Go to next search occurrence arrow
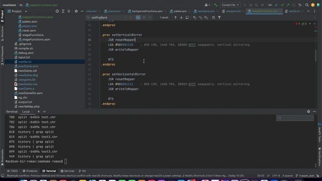Image resolution: width=322 pixels, height=181 pixels. click(181, 18)
